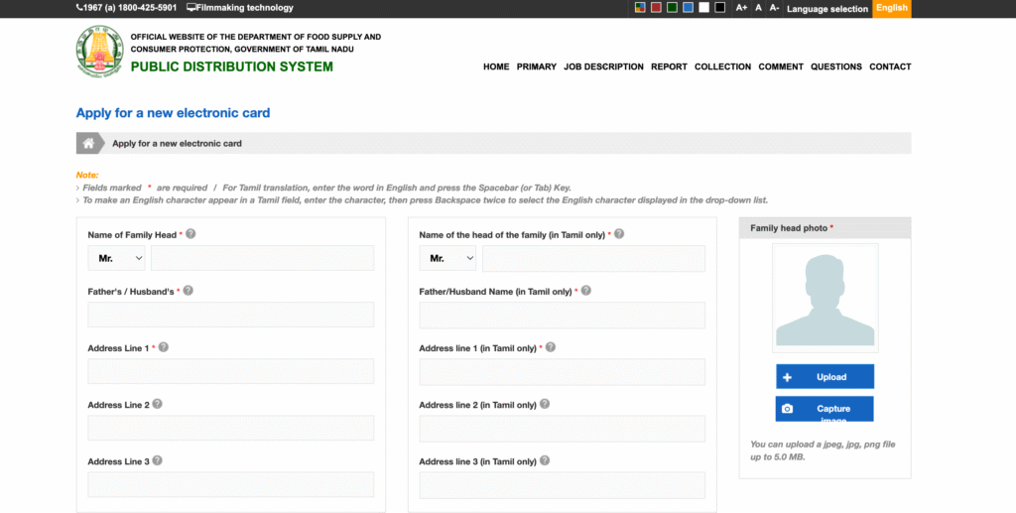Click the help icon beside Father/Husband Name (in Tamil only)
The image size is (1016, 513).
(585, 291)
